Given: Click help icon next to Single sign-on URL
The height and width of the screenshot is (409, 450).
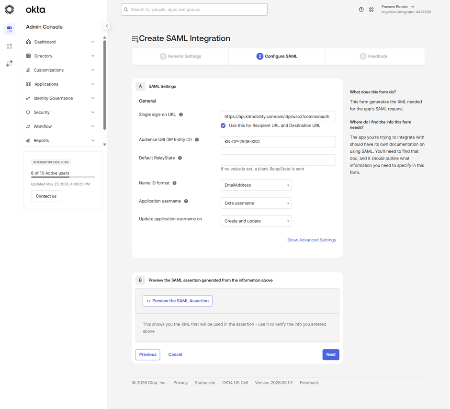Looking at the screenshot, I should pos(181,114).
